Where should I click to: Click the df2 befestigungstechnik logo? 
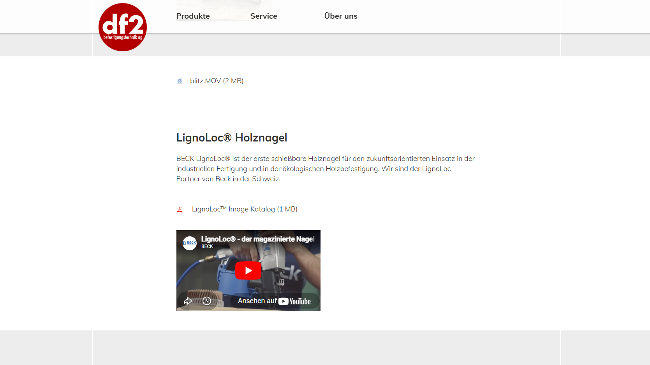[x=123, y=27]
